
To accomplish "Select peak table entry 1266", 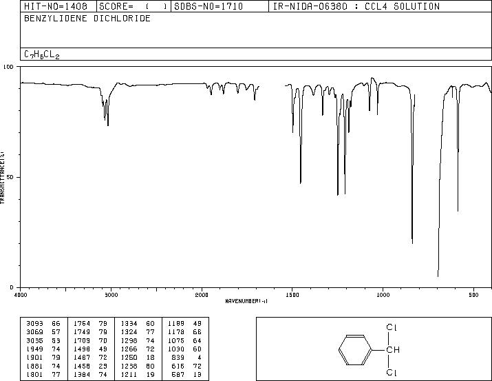I will (129, 349).
